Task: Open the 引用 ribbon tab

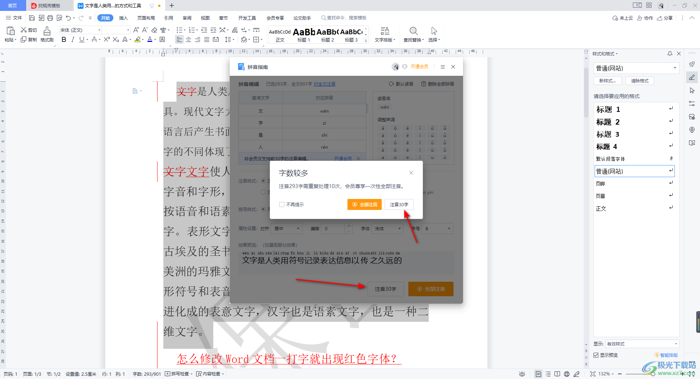Action: click(169, 18)
